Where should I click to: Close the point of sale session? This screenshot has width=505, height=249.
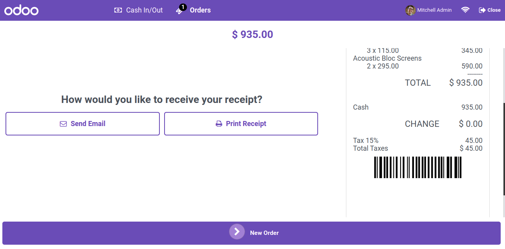coord(490,10)
